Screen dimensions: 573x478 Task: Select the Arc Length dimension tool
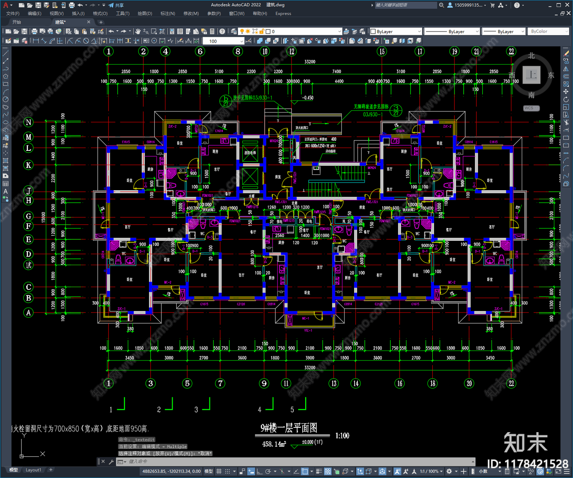[52, 41]
